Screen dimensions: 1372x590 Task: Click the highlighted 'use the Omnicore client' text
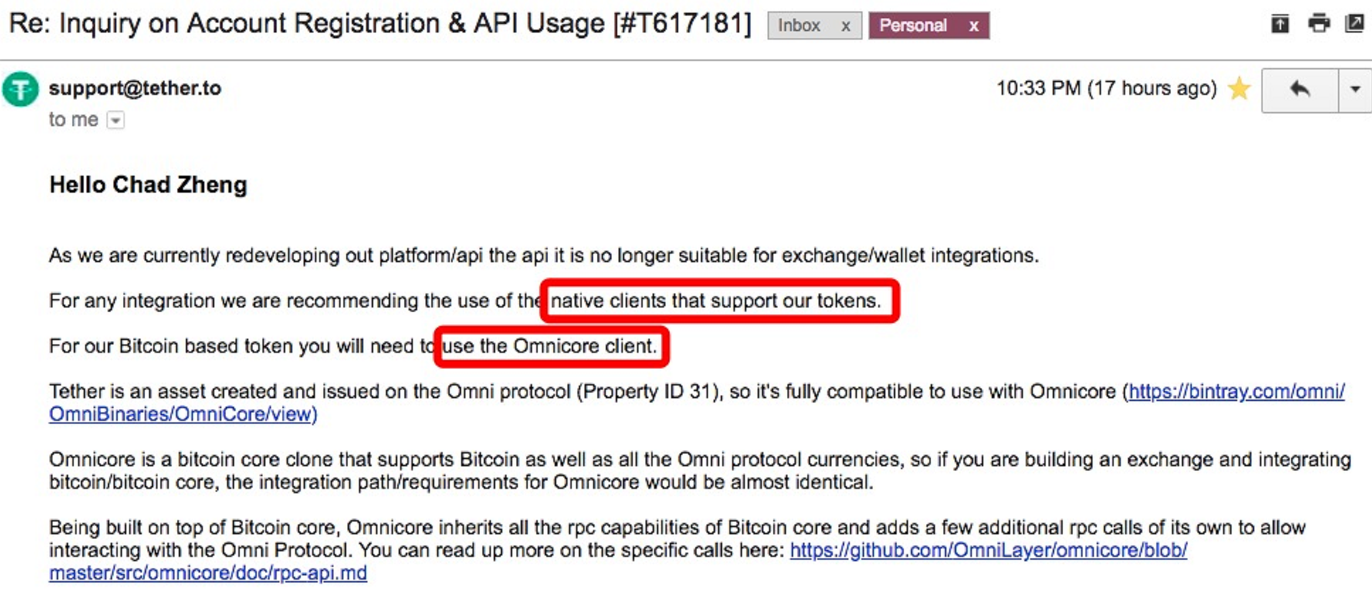click(550, 346)
